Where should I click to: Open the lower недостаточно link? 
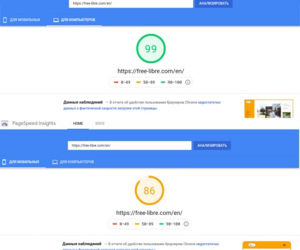[207, 244]
